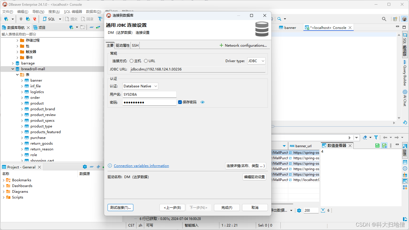The width and height of the screenshot is (409, 230).
Task: Click collapse all icon in database navigator
Action: pyautogui.click(x=91, y=27)
